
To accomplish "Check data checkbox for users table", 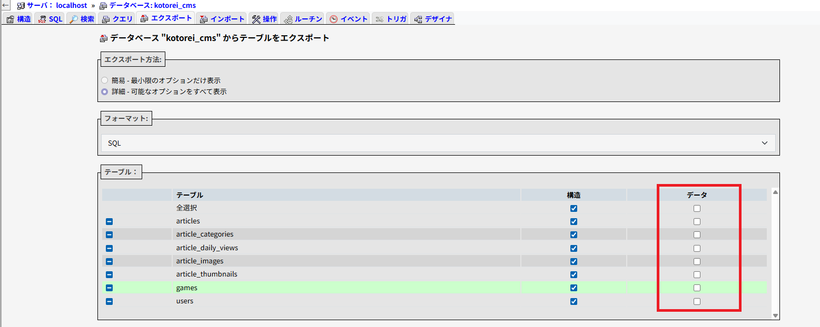I will click(x=697, y=301).
